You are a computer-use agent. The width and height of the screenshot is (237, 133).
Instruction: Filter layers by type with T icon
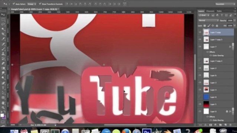coord(222,15)
